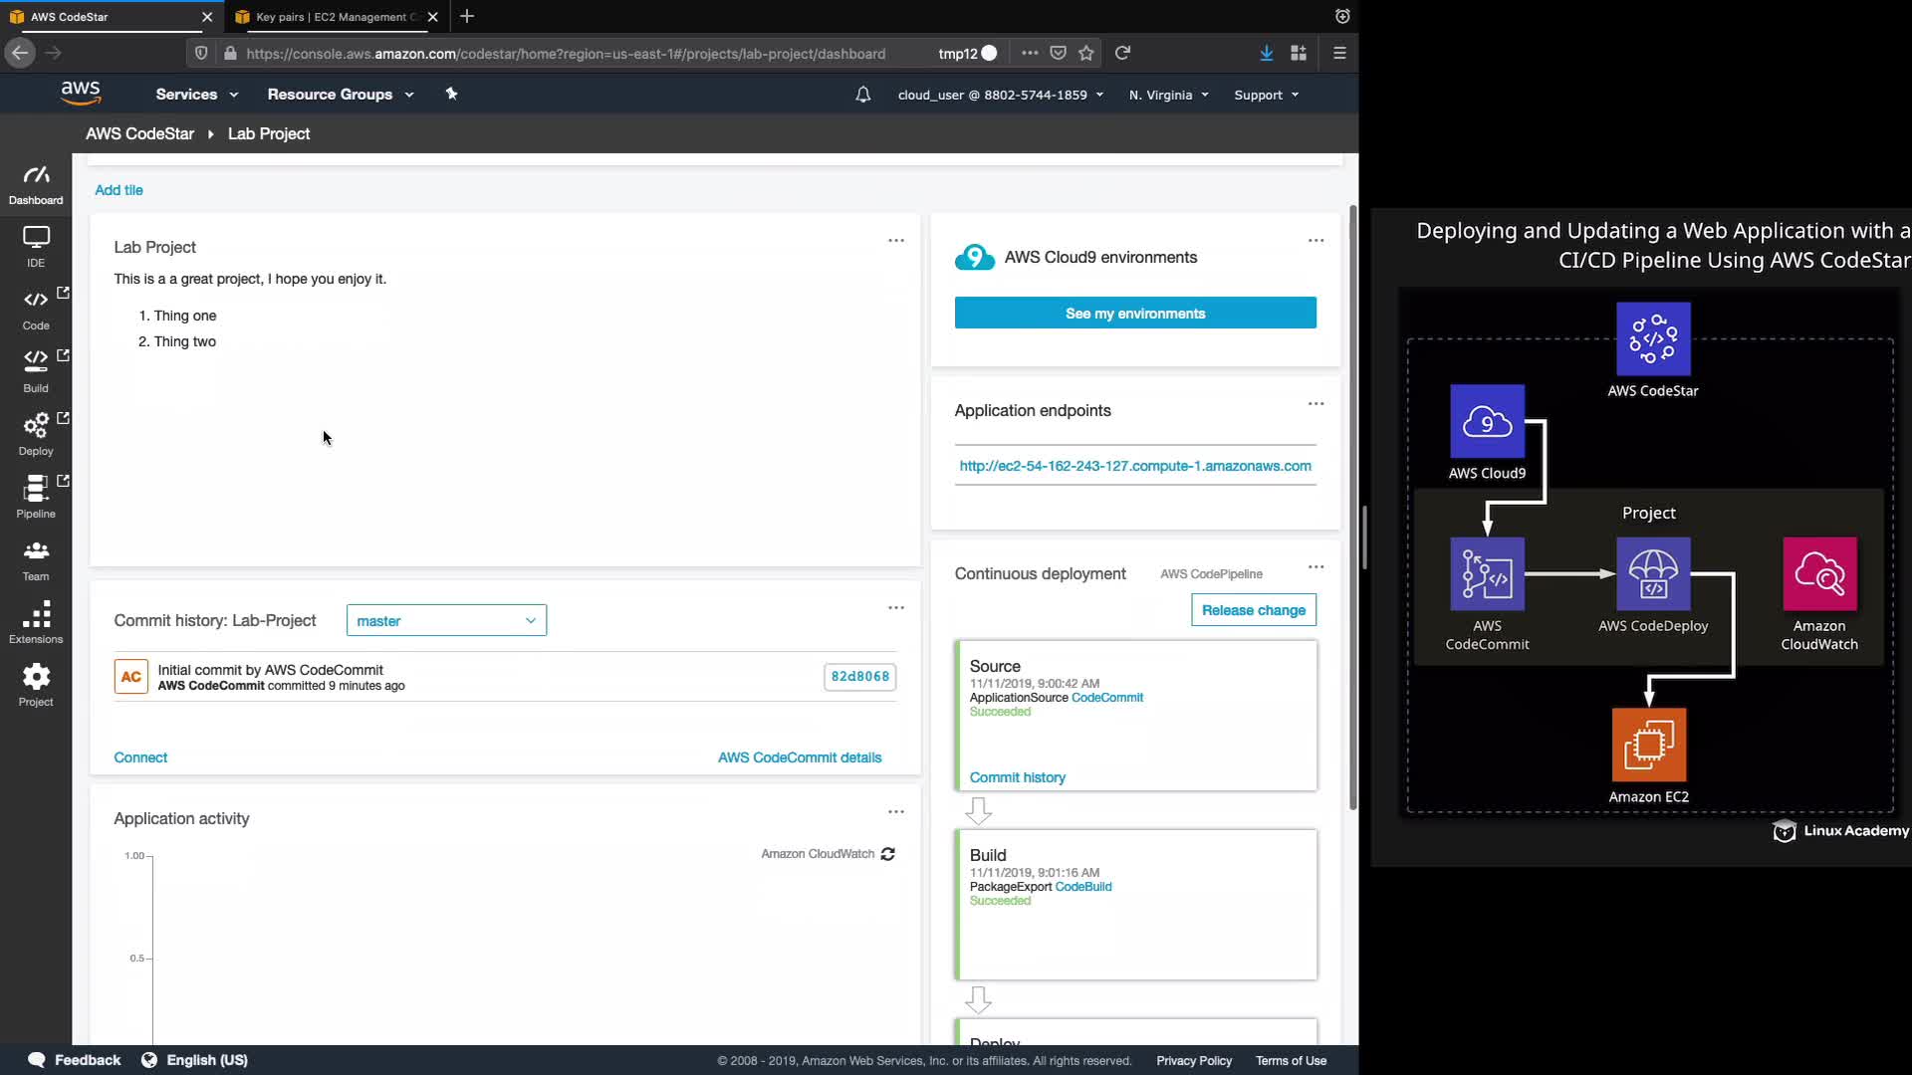Click the See my environments button
Viewport: 1912px width, 1075px height.
(1135, 314)
